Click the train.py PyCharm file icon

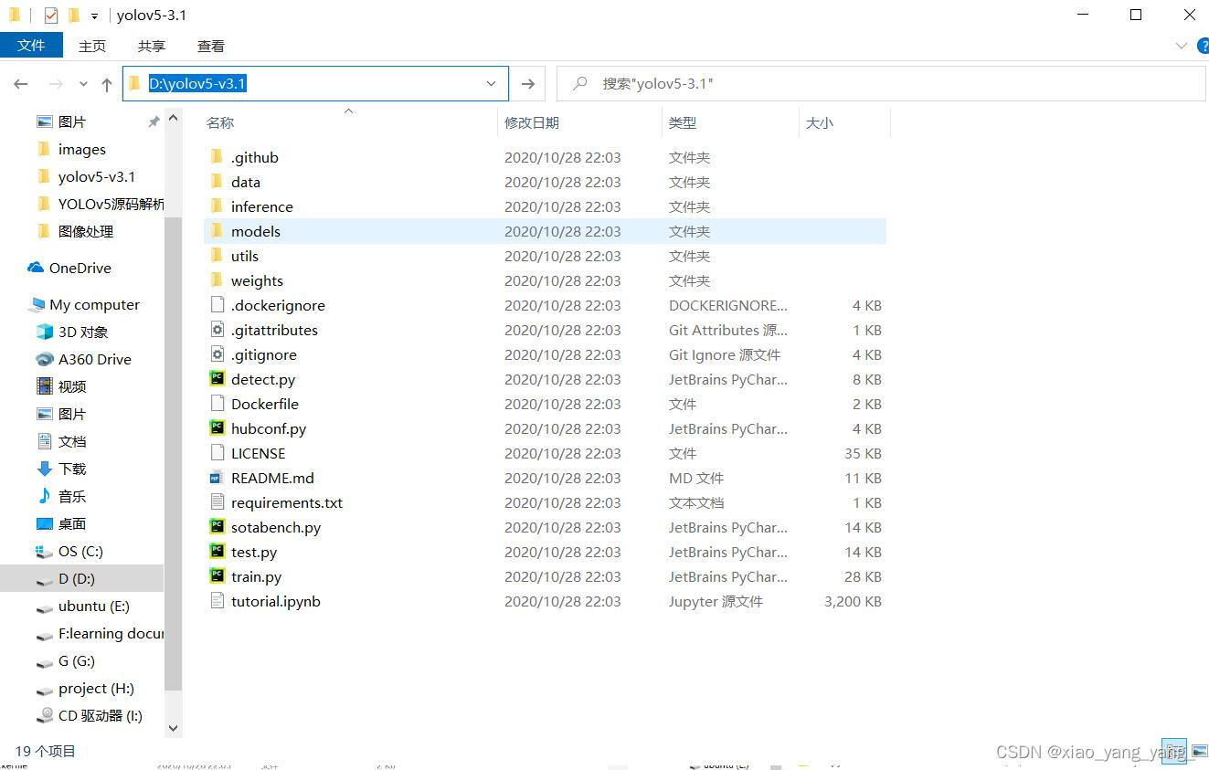click(217, 576)
